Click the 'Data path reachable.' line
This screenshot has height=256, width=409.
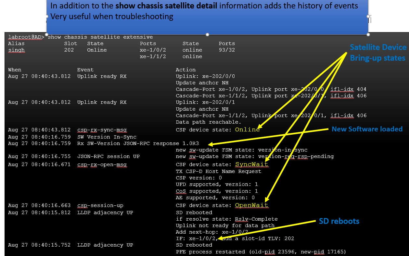click(209, 122)
